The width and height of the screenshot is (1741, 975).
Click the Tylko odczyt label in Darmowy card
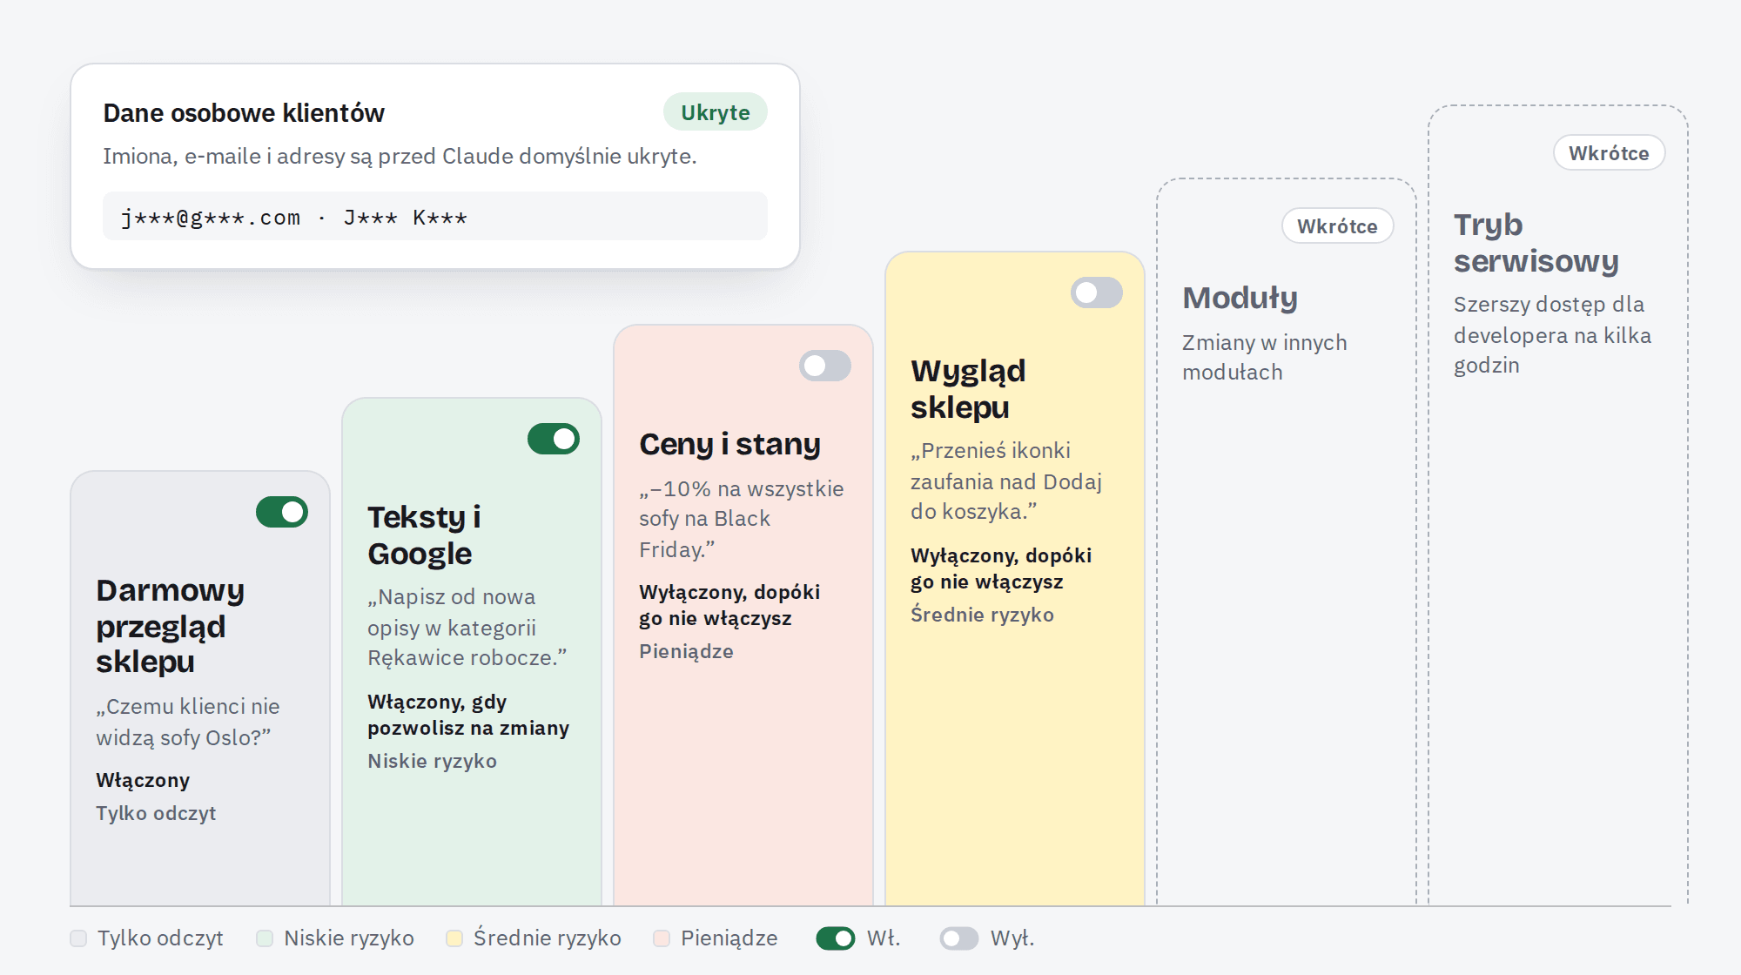(x=156, y=813)
